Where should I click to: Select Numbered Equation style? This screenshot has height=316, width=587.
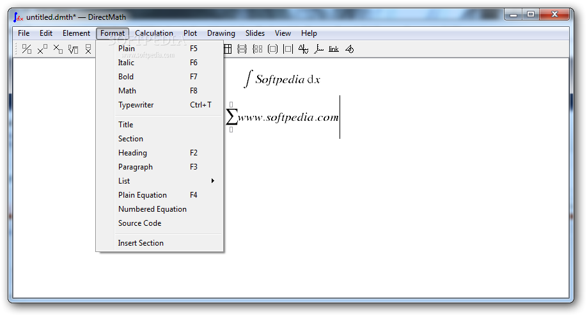159,209
